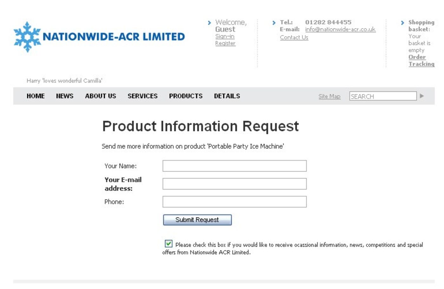
Task: Click the arrow icon beside Shopping basket
Action: 402,23
